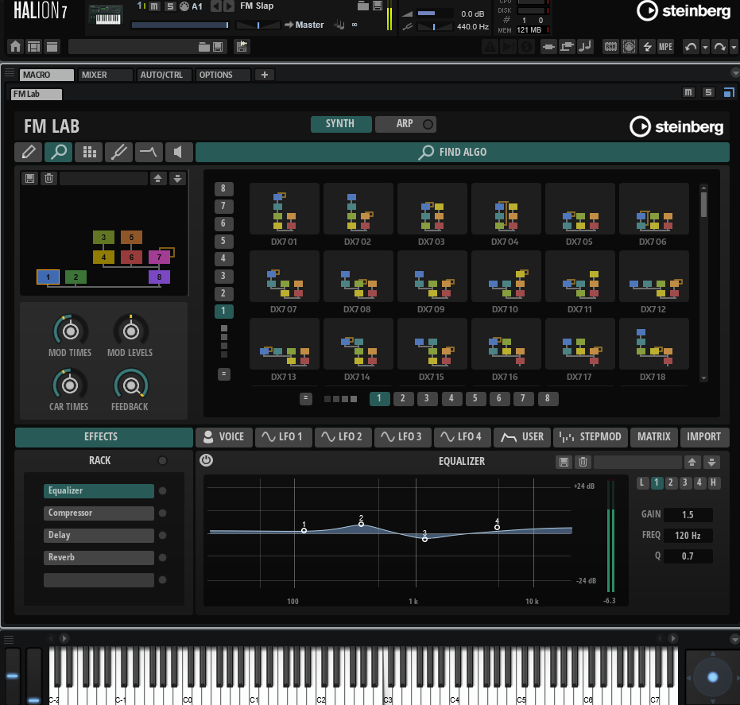Open the Edit page pencil icon

(29, 152)
